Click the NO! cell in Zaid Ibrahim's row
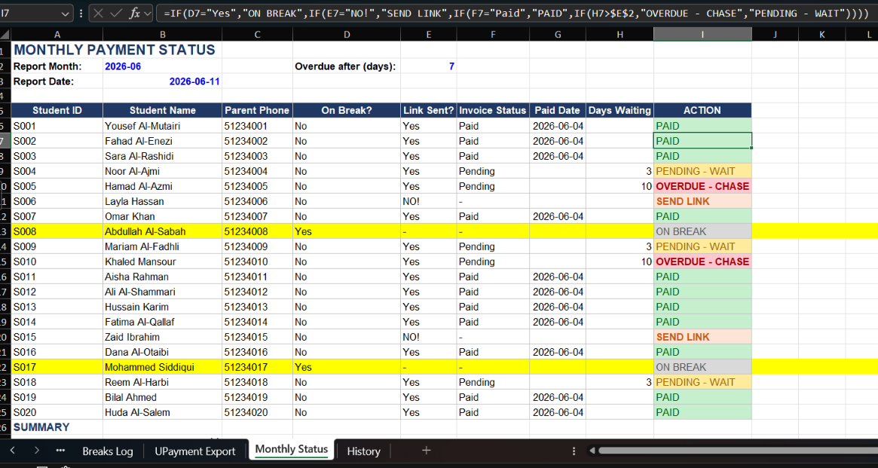Viewport: 878px width, 468px height. click(x=428, y=337)
